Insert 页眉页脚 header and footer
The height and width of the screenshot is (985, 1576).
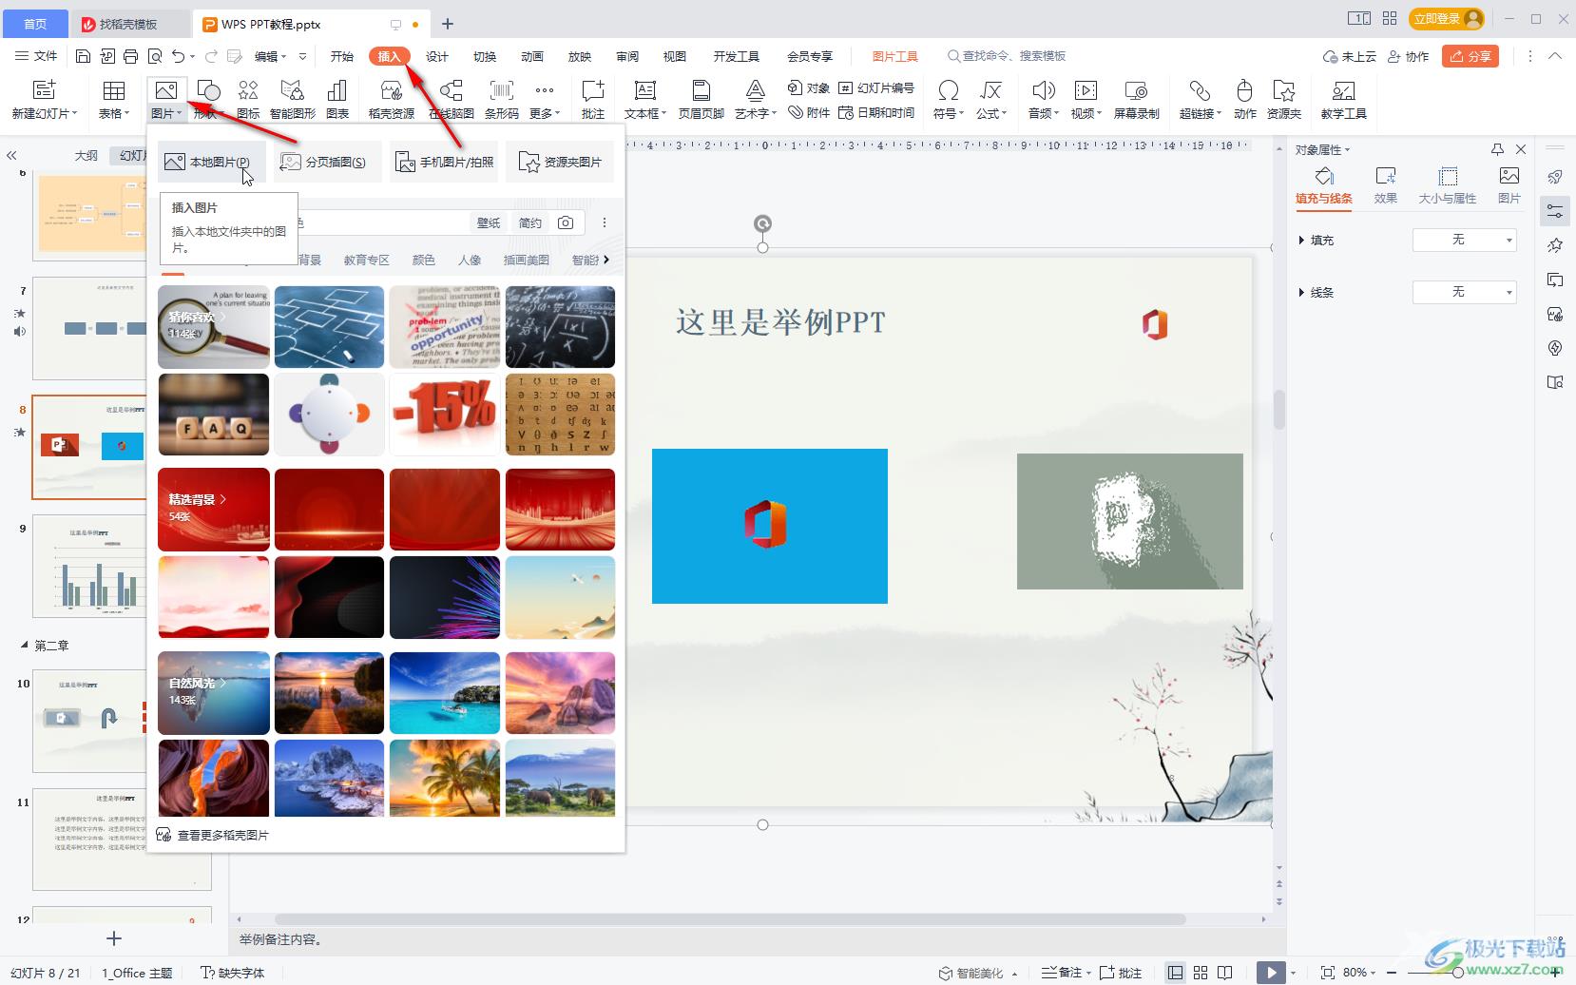(x=702, y=99)
